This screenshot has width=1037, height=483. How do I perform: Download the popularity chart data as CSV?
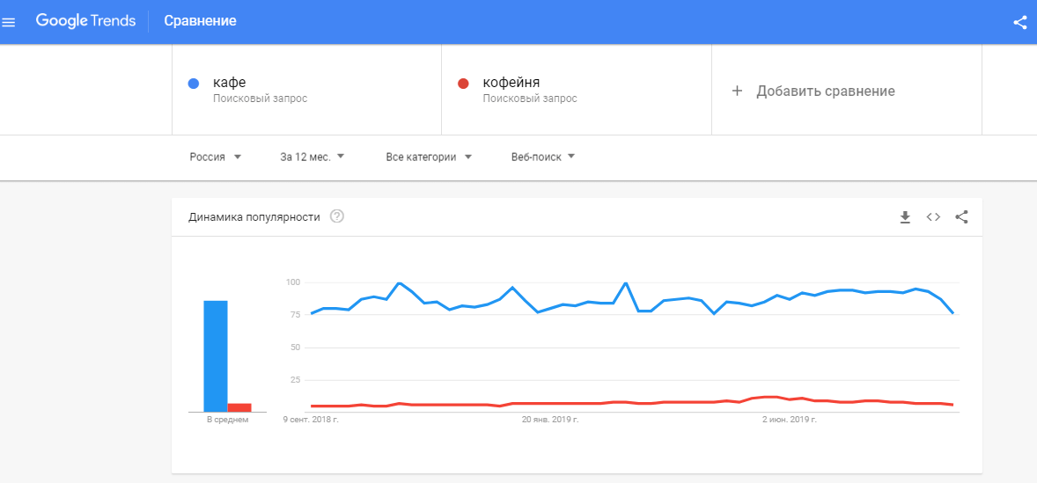pos(904,217)
